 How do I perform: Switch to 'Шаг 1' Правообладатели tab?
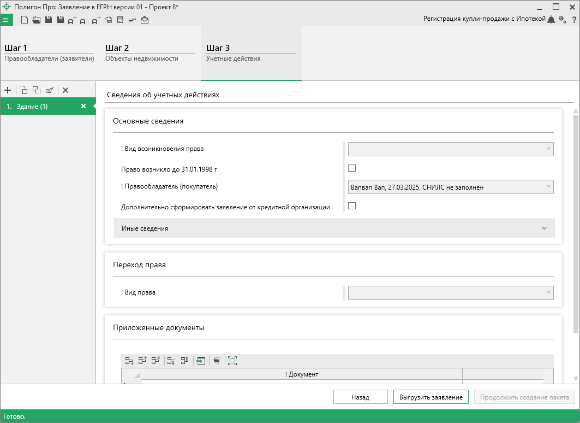49,52
